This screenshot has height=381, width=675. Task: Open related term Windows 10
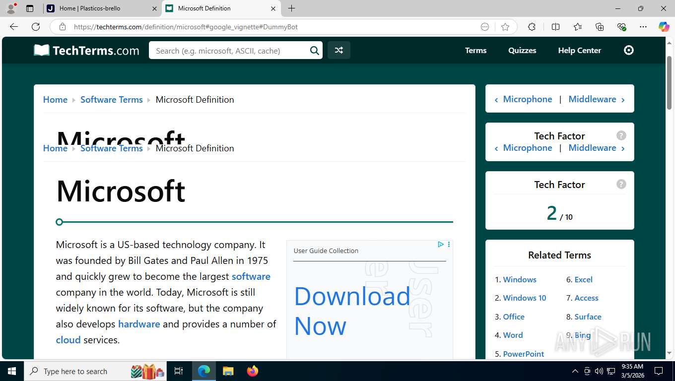525,298
